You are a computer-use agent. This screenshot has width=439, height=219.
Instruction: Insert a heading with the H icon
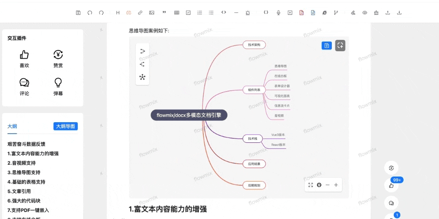click(118, 13)
